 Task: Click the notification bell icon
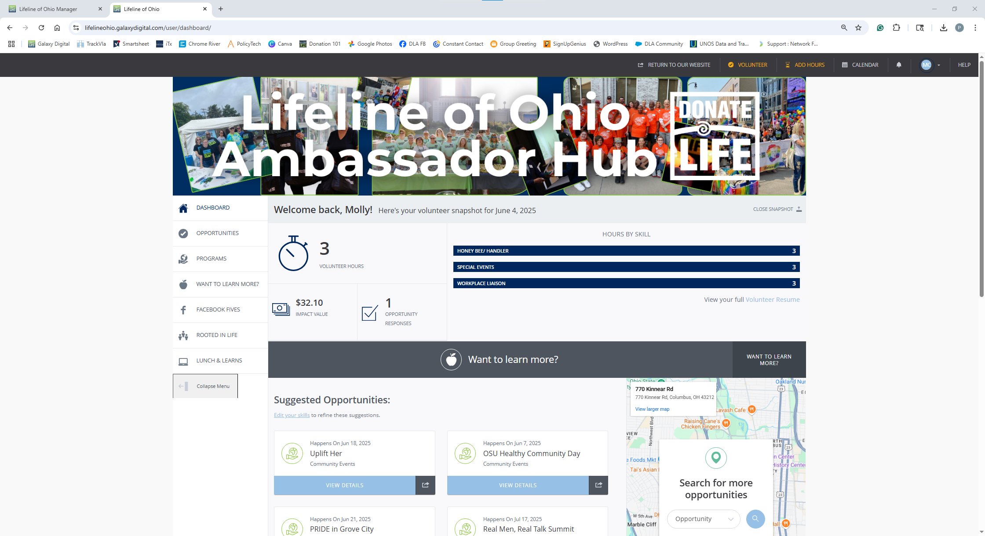click(899, 65)
